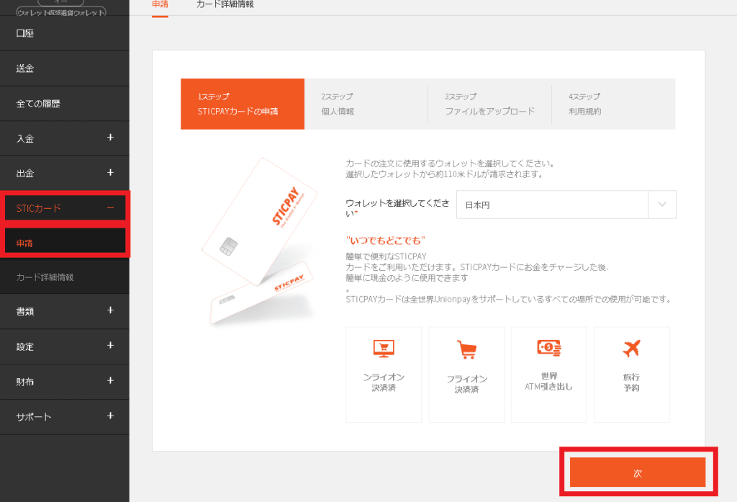Expand the 入金 menu plus icon
Viewport: 737px width, 502px height.
click(110, 138)
